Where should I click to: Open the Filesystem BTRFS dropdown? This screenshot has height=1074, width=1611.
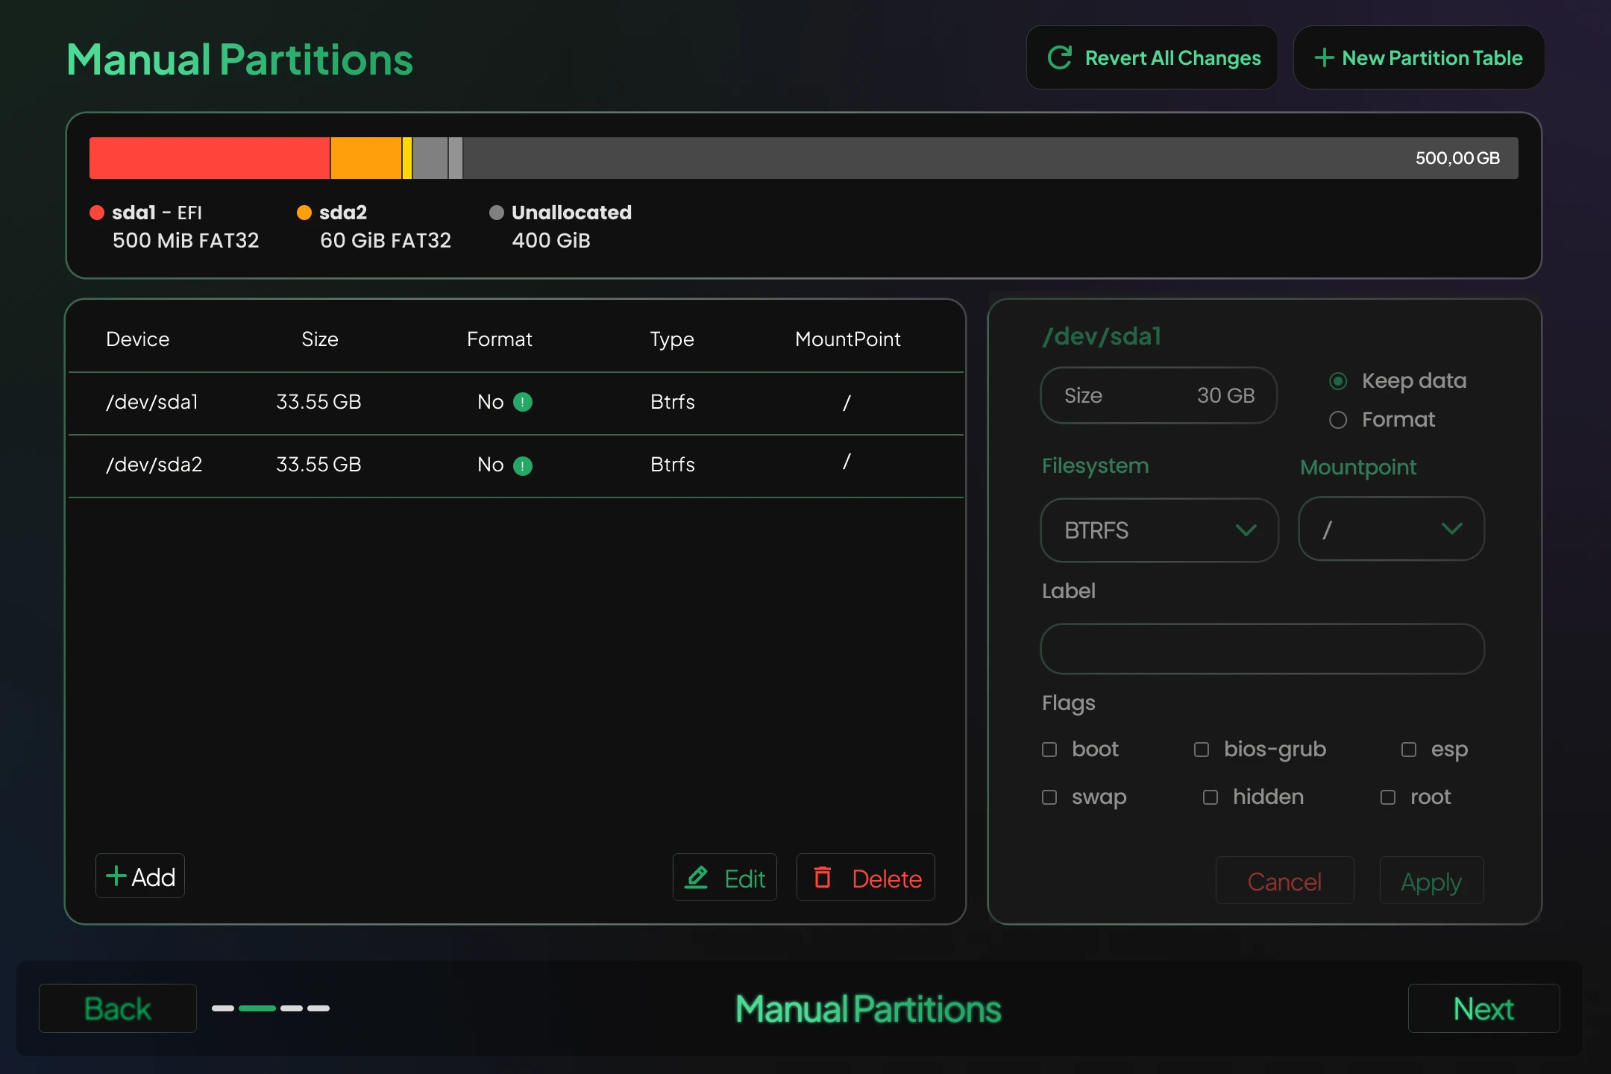[x=1158, y=530]
